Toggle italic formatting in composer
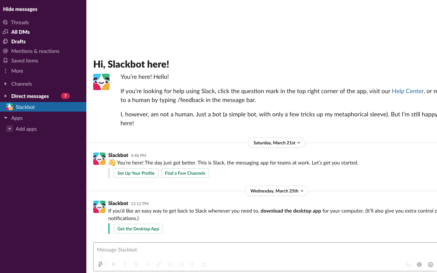Image resolution: width=437 pixels, height=273 pixels. point(125,264)
